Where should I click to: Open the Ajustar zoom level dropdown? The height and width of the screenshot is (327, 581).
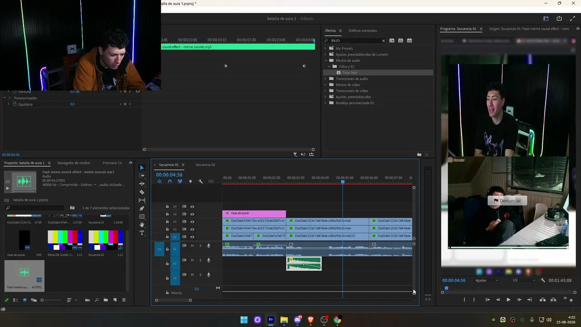(487, 280)
